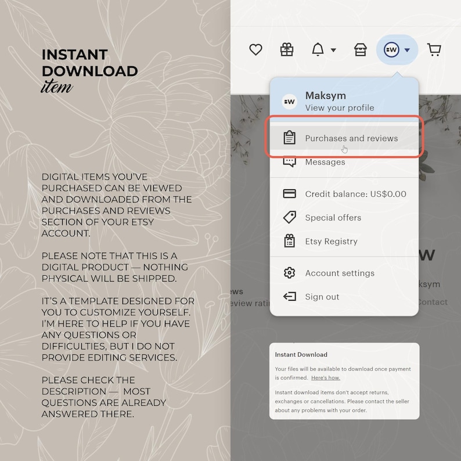Click the price tag icon

tap(289, 218)
